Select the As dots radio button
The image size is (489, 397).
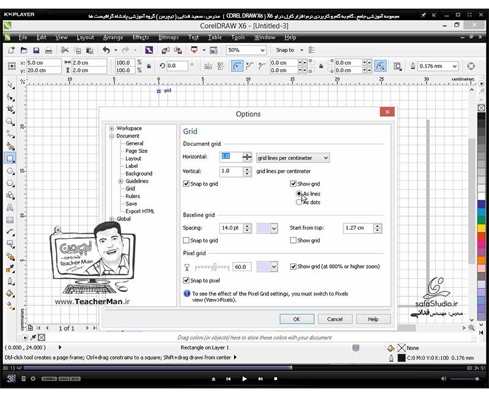pos(299,202)
